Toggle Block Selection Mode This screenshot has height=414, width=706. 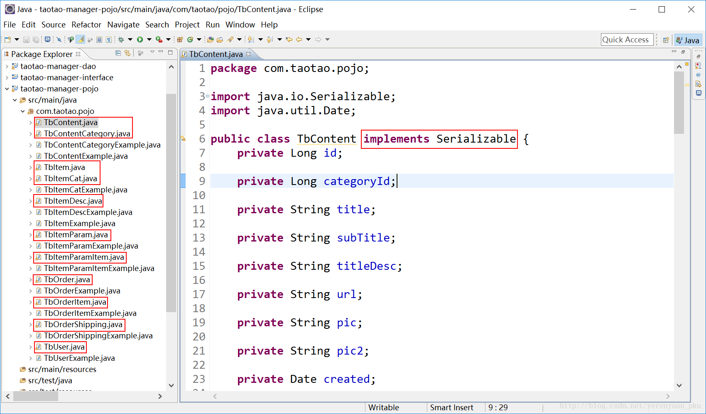click(x=99, y=39)
